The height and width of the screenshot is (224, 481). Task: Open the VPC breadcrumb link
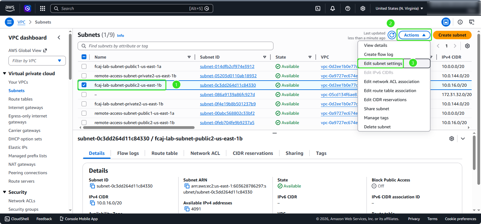tap(21, 22)
